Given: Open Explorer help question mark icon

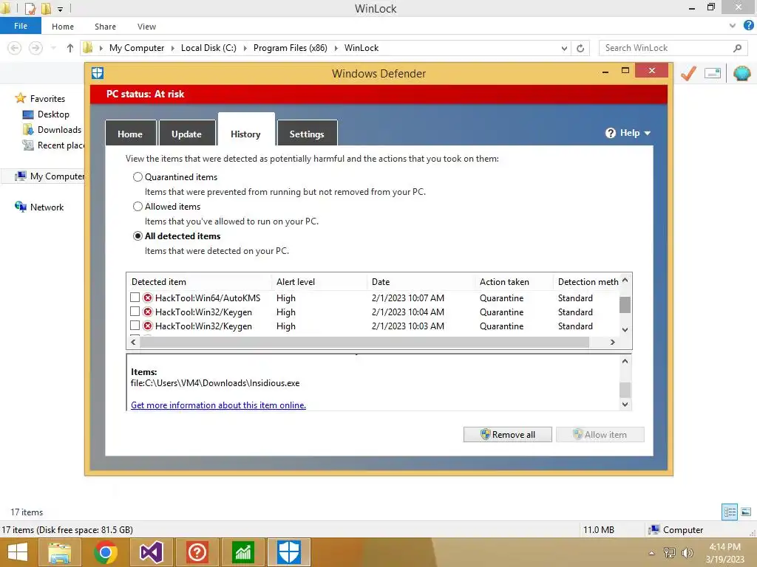Looking at the screenshot, I should (x=749, y=26).
